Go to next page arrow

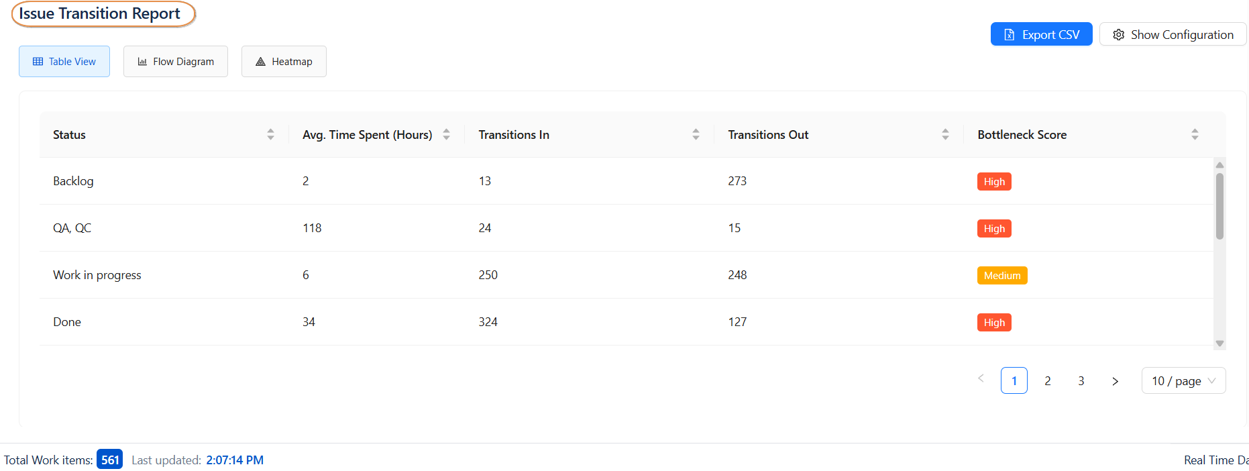(1115, 381)
